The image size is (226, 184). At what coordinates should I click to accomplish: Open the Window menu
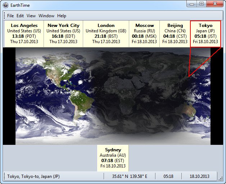[x=46, y=16]
